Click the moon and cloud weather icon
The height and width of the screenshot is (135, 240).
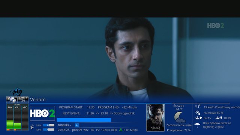(x=179, y=117)
